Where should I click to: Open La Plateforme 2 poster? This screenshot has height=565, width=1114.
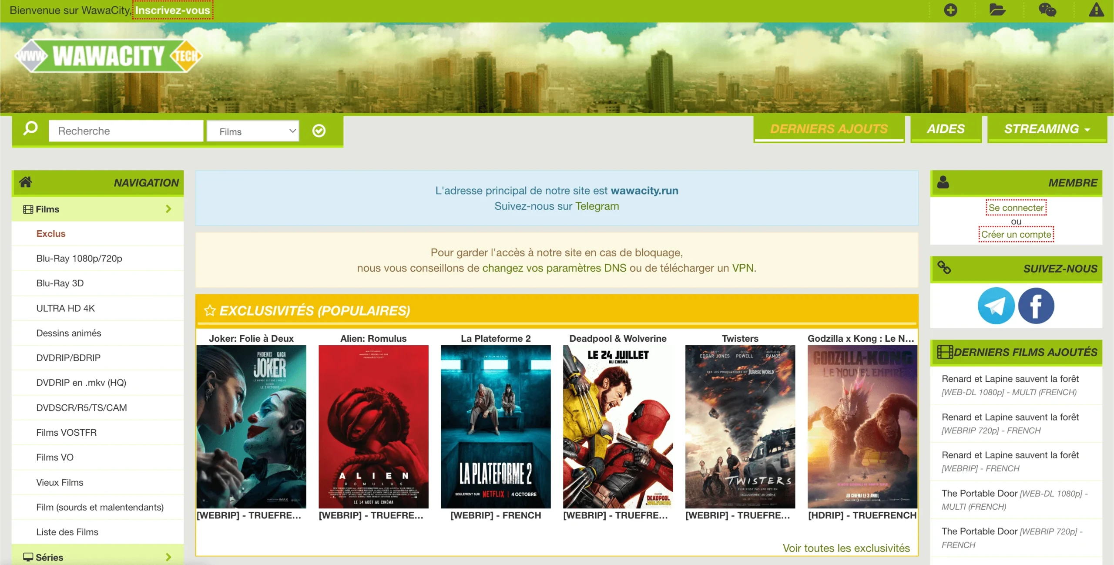tap(496, 427)
